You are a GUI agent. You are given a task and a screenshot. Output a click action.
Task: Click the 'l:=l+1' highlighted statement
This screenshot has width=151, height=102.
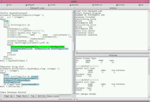(14, 51)
